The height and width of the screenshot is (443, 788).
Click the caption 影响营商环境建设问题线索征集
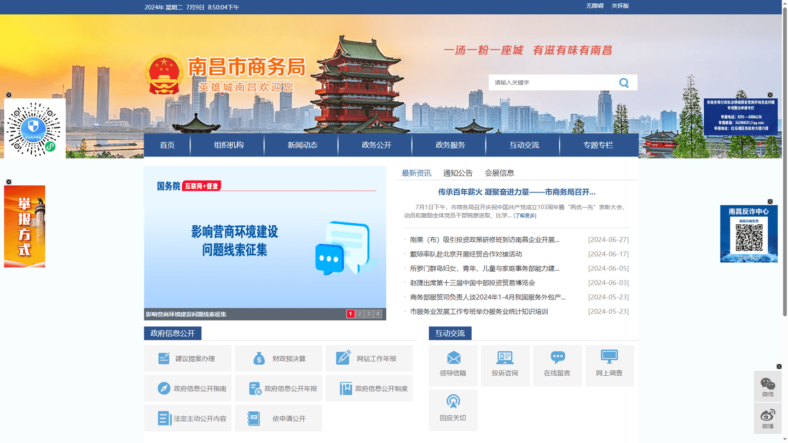click(x=186, y=314)
